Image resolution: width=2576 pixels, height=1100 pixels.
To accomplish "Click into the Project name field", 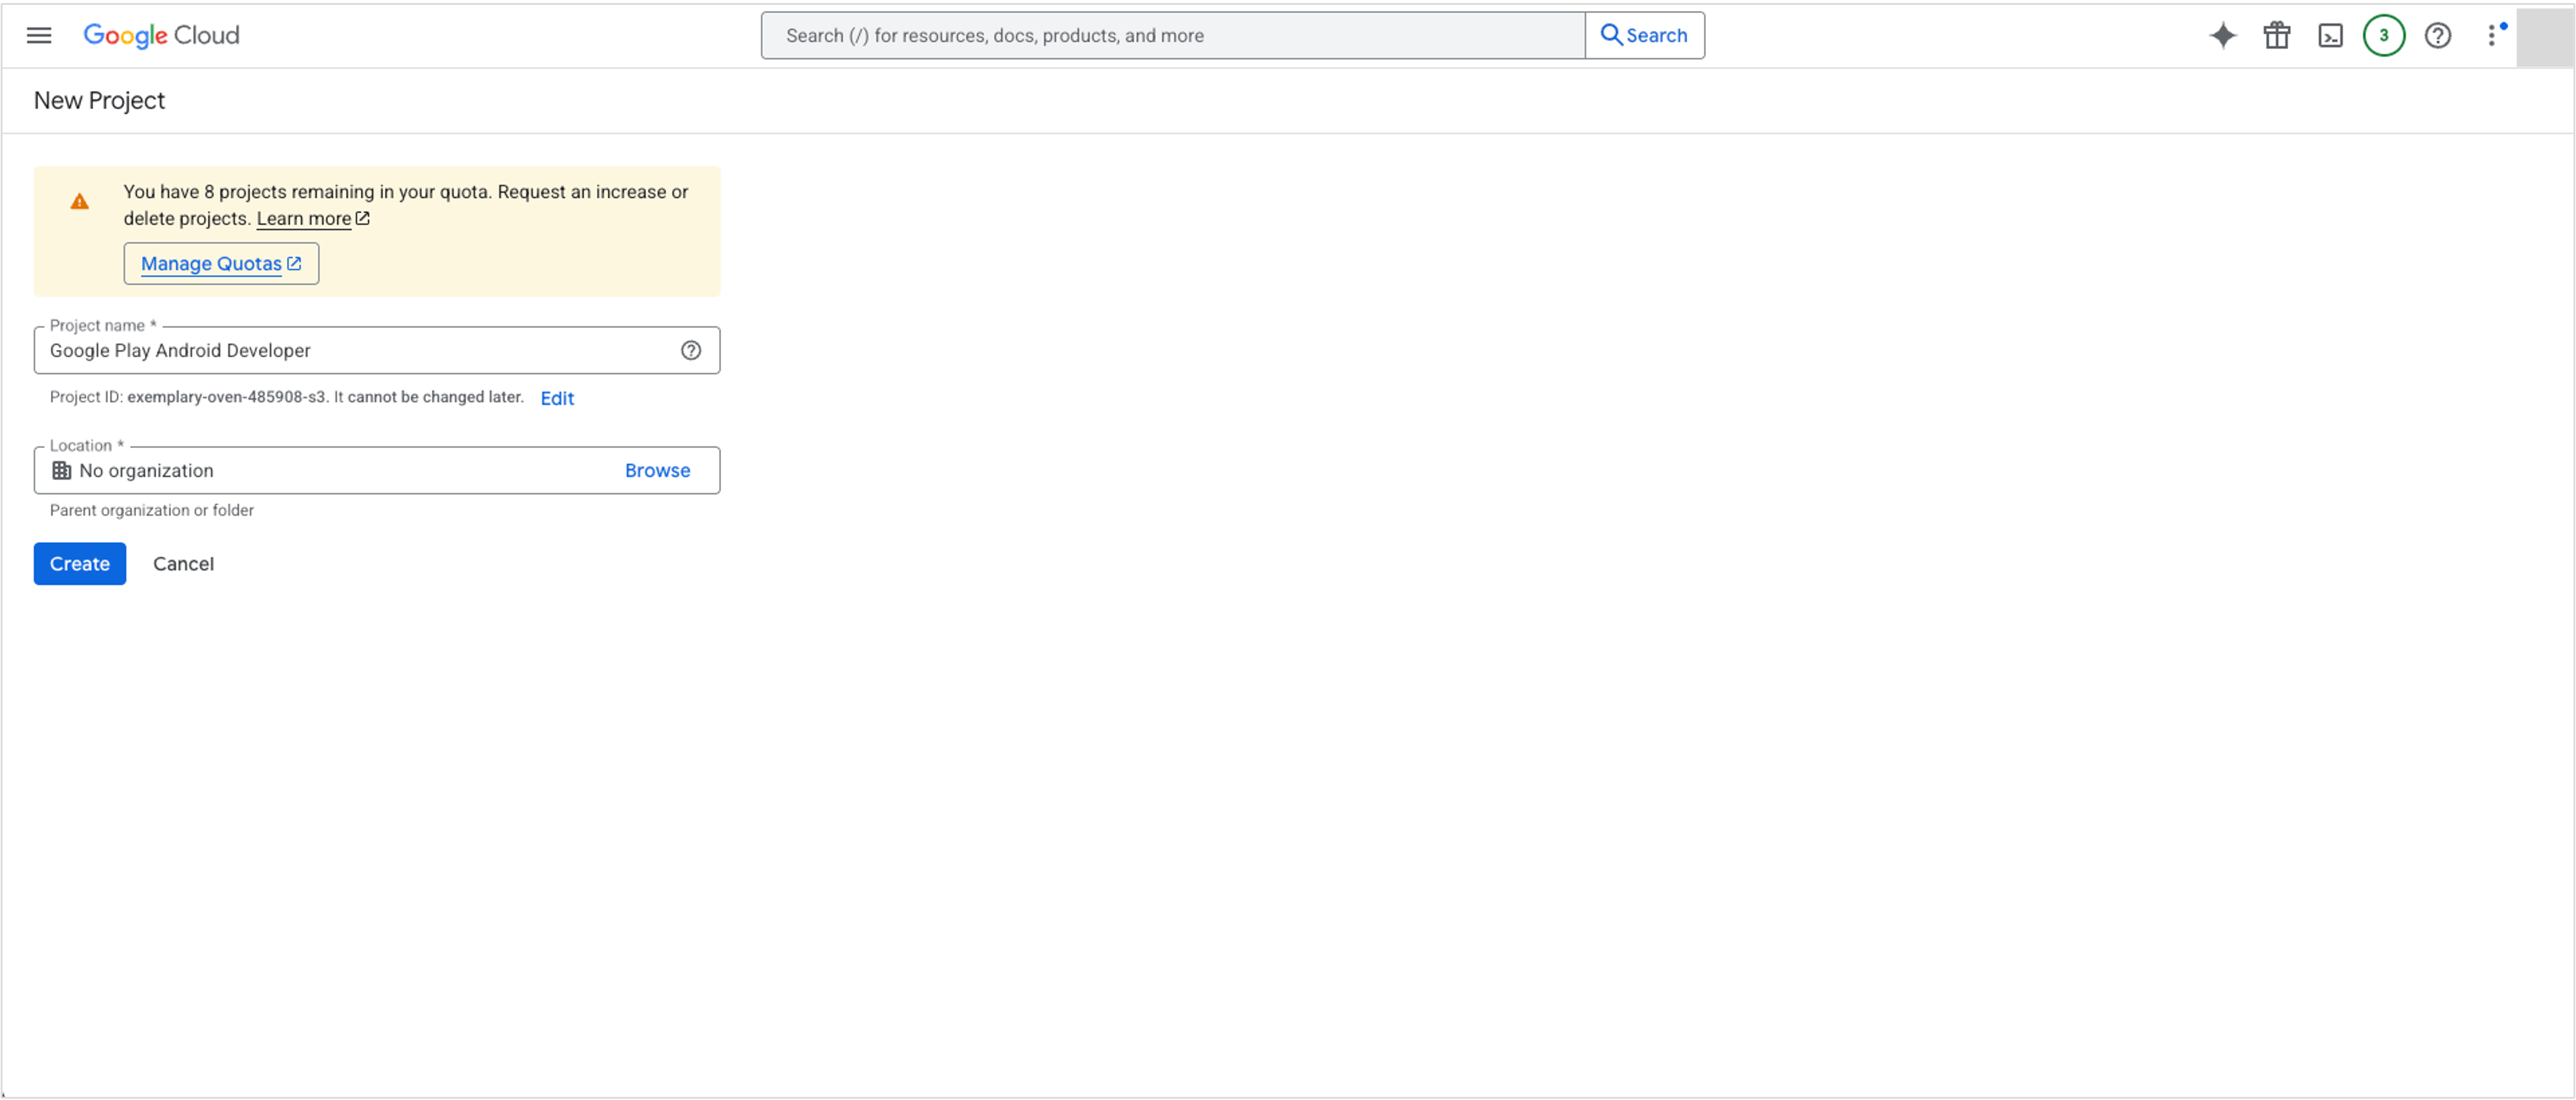I will (x=377, y=350).
